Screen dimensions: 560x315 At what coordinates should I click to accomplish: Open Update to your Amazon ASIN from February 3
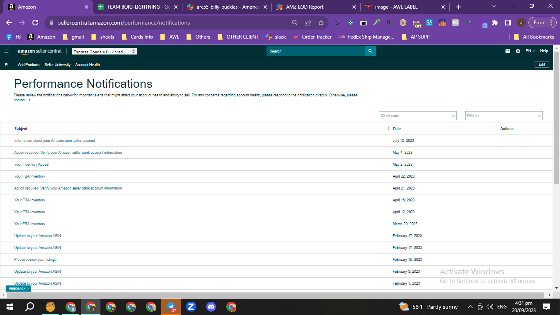click(37, 272)
